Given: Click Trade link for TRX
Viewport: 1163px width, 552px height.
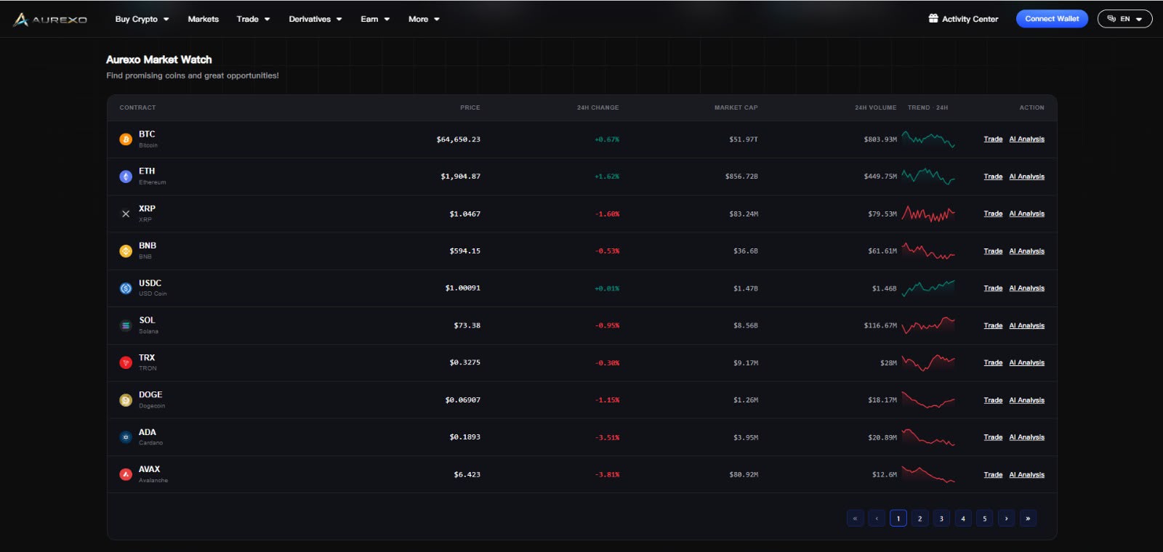Looking at the screenshot, I should coord(993,362).
